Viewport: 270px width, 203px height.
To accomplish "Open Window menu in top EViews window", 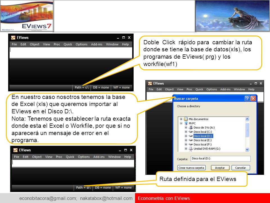I will pos(112,44).
